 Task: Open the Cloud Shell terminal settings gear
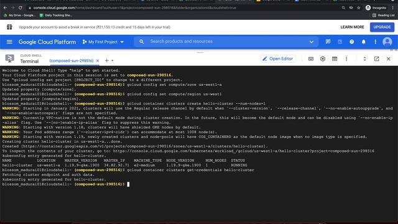(x=323, y=58)
